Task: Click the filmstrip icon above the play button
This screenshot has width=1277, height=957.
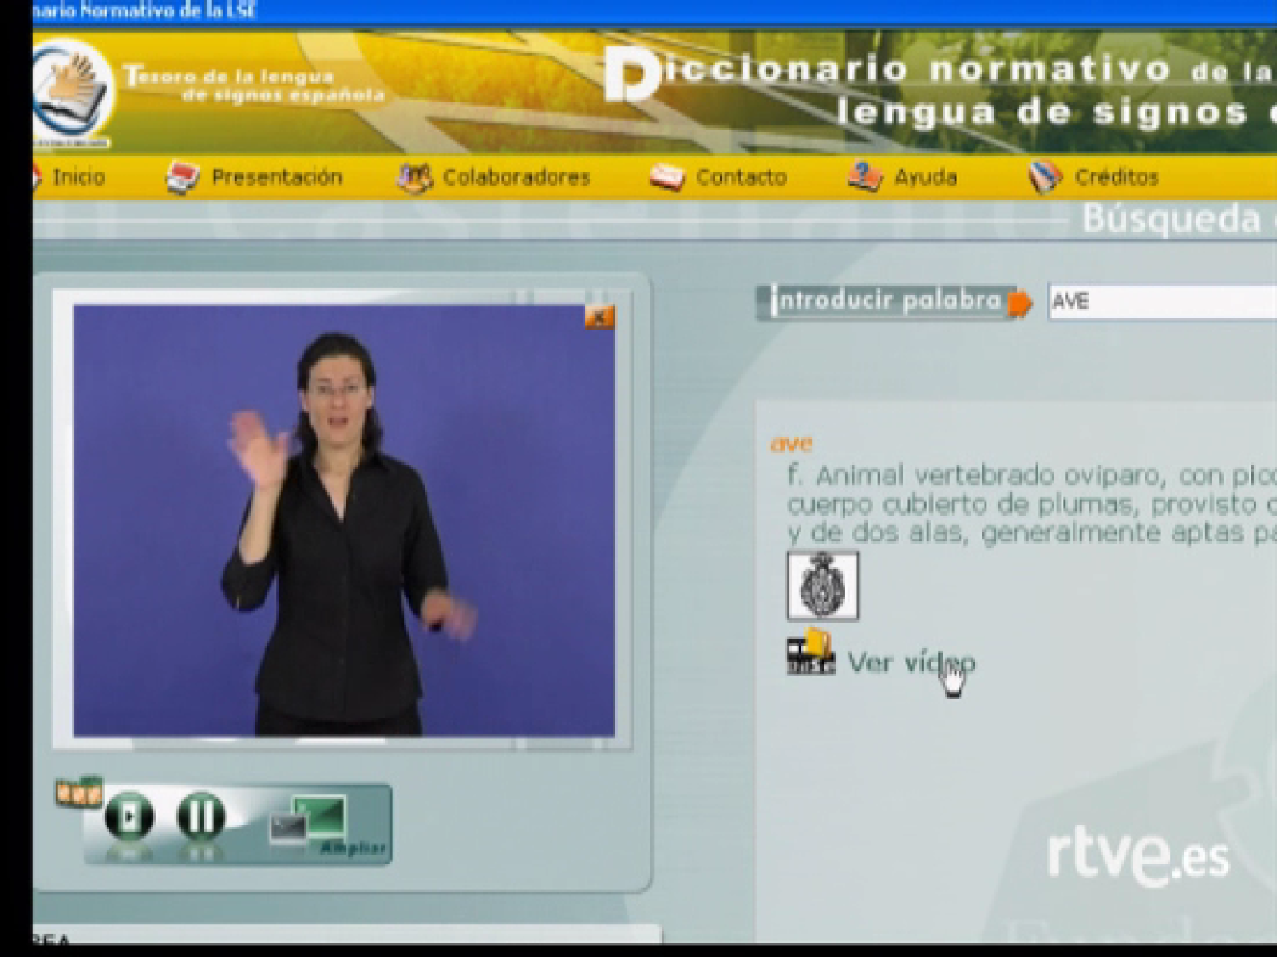Action: click(78, 792)
